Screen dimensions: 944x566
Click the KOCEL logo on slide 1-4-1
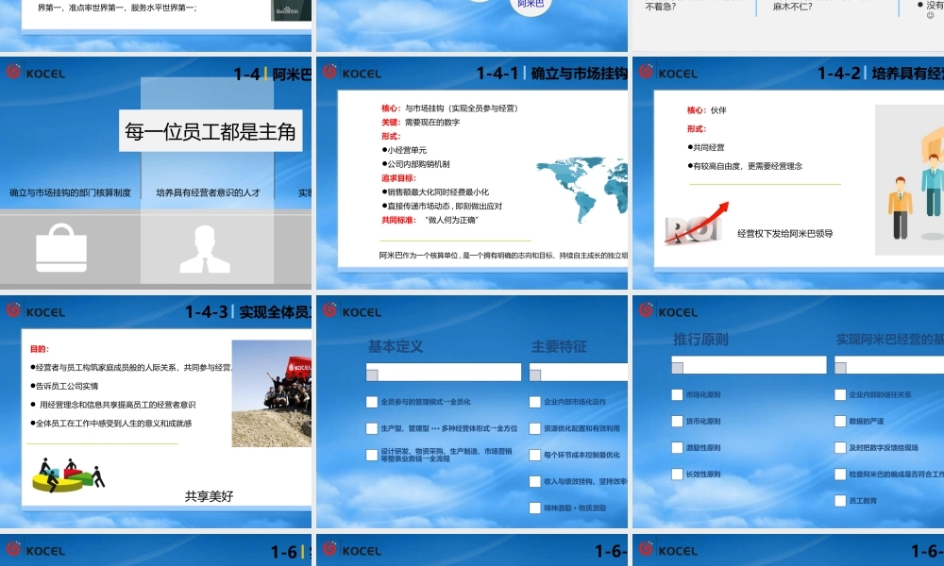(x=352, y=73)
